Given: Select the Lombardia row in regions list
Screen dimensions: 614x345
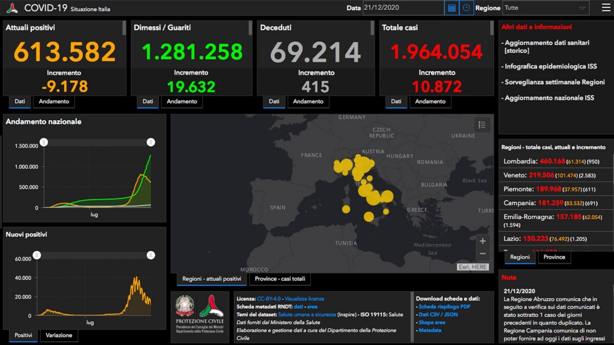Looking at the screenshot, I should (x=556, y=162).
